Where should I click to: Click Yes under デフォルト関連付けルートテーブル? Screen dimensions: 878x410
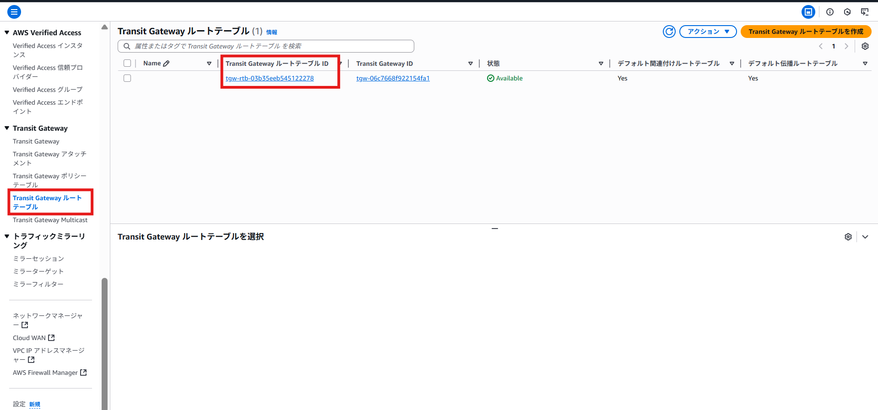tap(623, 78)
